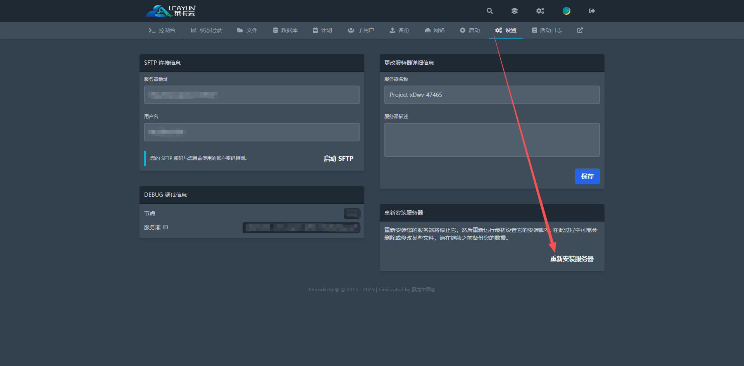Click the 保存 save button
Viewport: 744px width, 366px height.
(587, 176)
